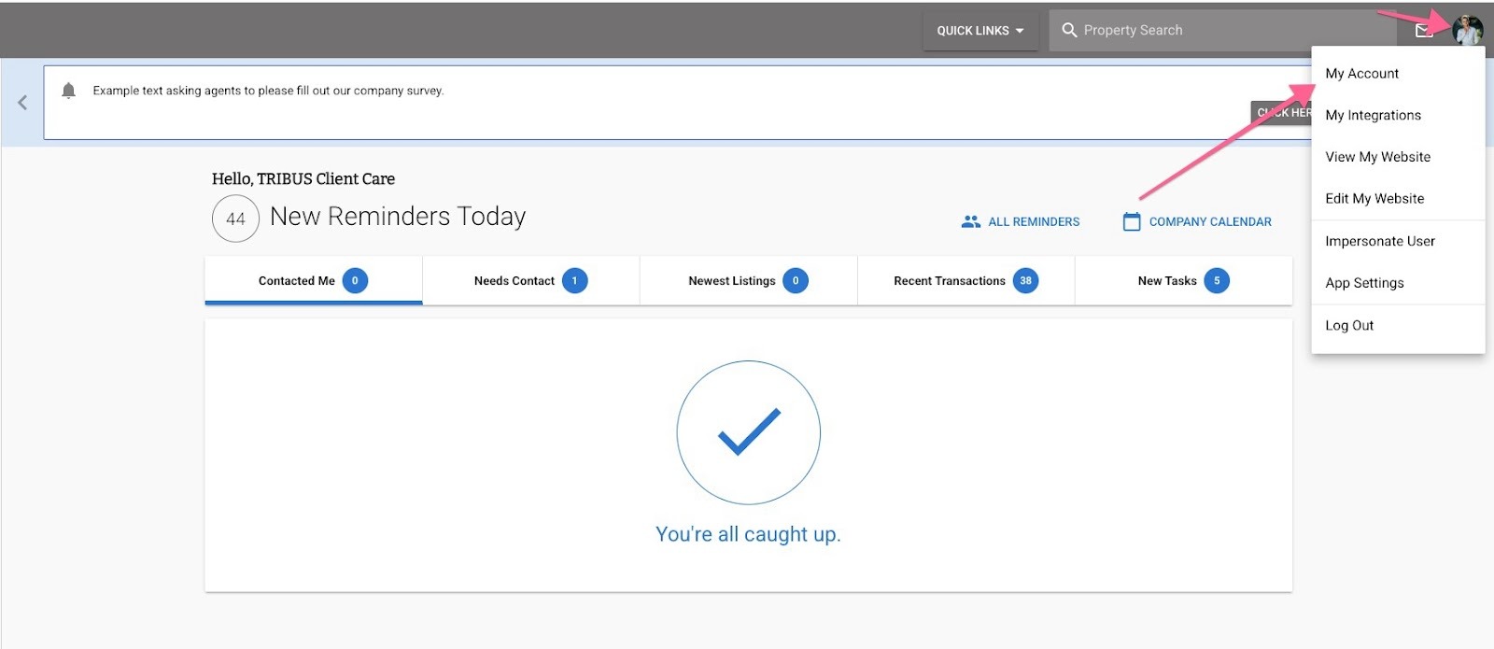
Task: Click the notification bell icon
Action: (x=68, y=91)
